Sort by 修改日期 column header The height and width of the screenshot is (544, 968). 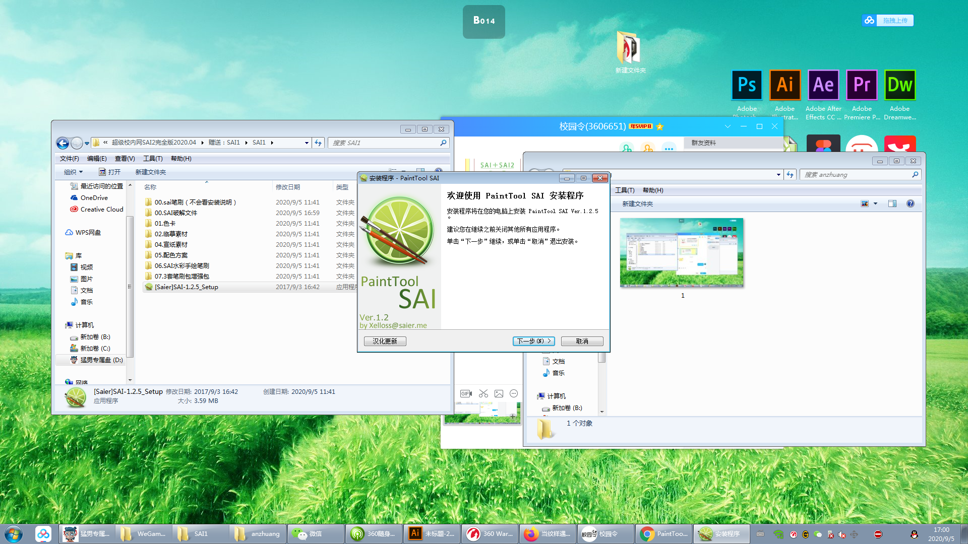[x=287, y=187]
